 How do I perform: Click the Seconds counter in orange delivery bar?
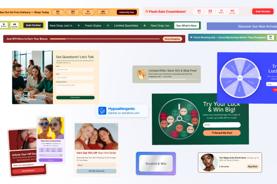pyautogui.click(x=103, y=12)
